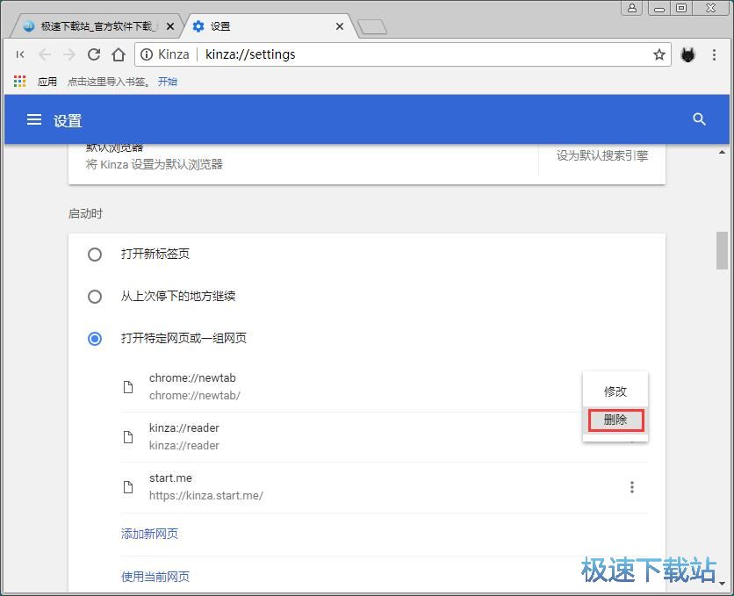Open the home page via house icon
Viewport: 734px width, 596px height.
[119, 54]
